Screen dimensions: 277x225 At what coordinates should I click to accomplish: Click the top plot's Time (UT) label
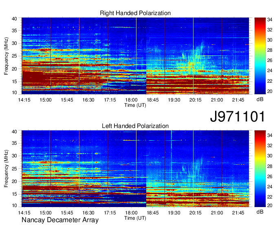[x=135, y=105]
